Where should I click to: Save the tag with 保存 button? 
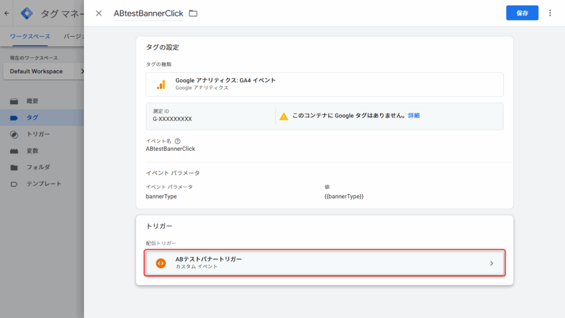[x=522, y=13]
